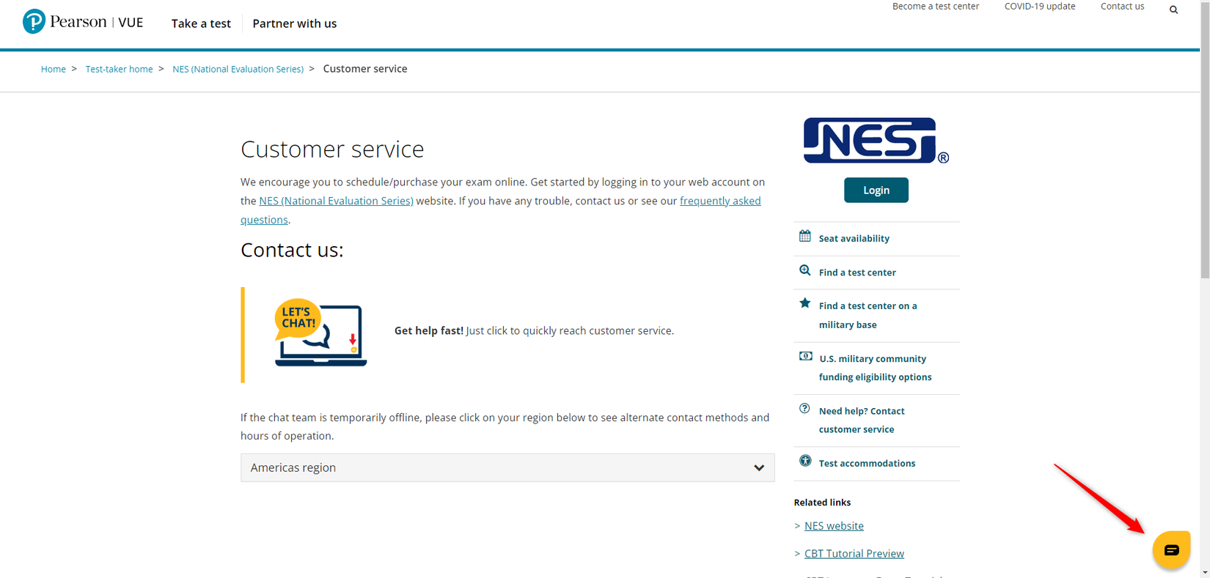Screen dimensions: 1210x578
Task: Open NES (National Evaluation Series) breadcrumb
Action: (238, 69)
